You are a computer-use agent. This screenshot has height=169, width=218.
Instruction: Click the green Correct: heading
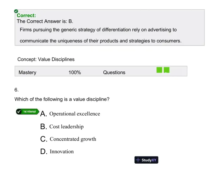(x=26, y=16)
